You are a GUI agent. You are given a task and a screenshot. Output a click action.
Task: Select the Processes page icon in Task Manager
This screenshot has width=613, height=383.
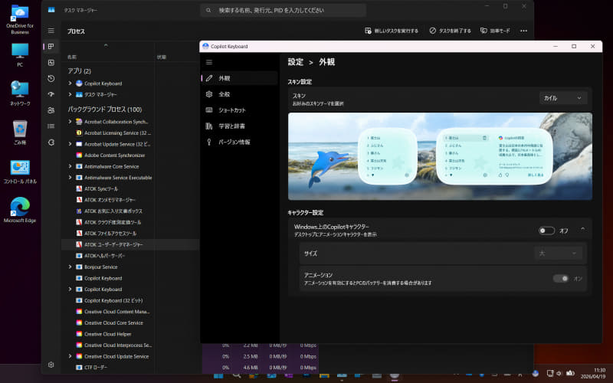(51, 47)
